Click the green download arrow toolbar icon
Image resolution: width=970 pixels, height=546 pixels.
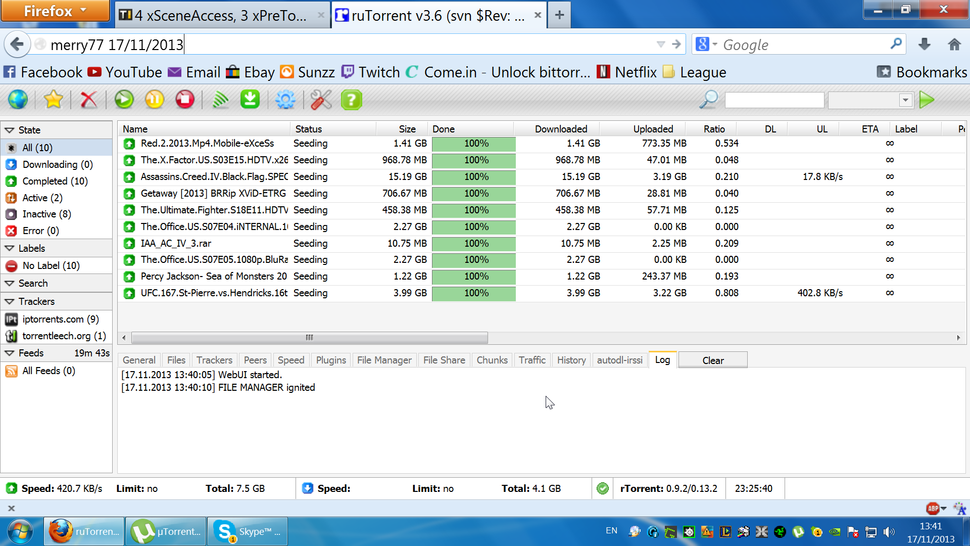[250, 100]
